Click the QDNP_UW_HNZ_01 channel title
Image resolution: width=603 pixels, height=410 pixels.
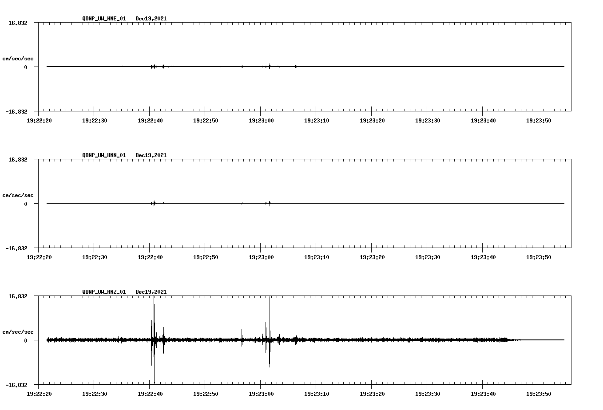click(x=104, y=292)
